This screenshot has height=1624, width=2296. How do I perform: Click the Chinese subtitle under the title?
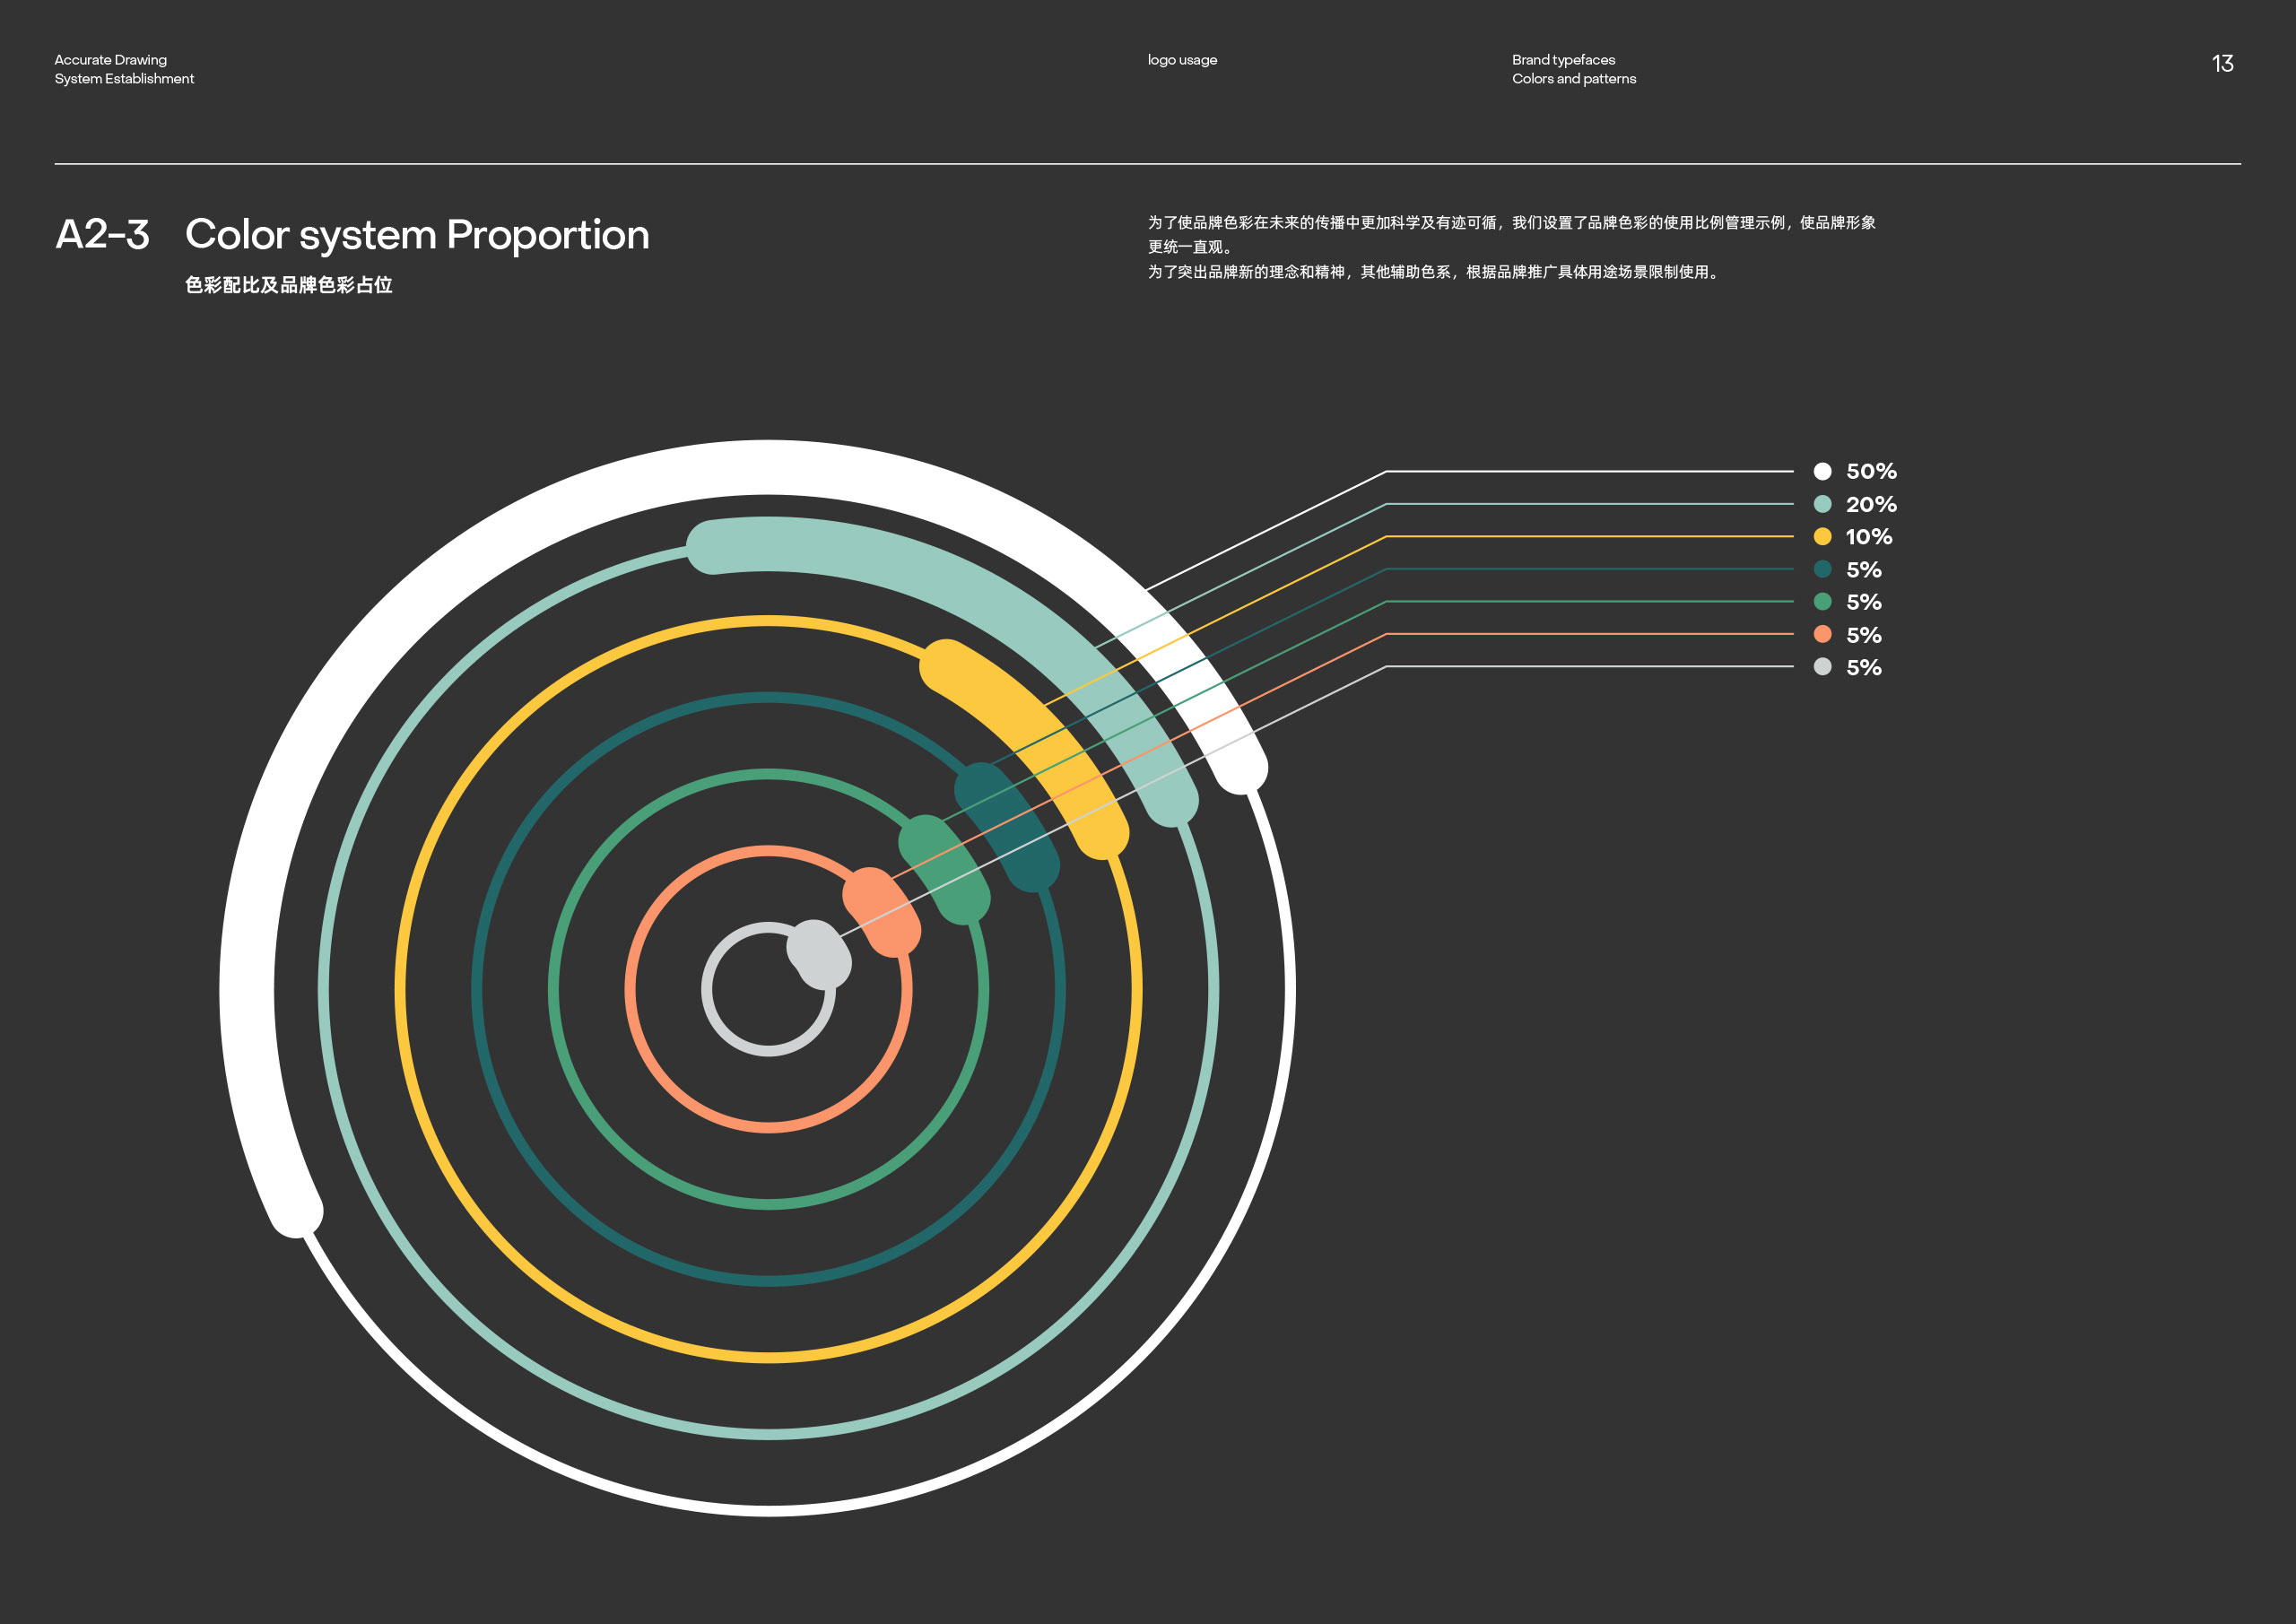click(x=288, y=285)
